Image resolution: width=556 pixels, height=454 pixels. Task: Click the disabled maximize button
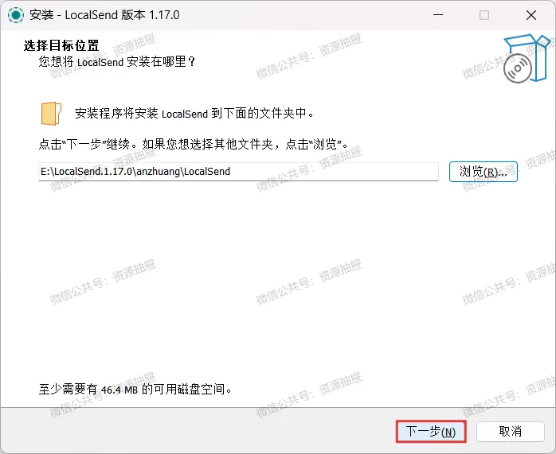tap(484, 15)
